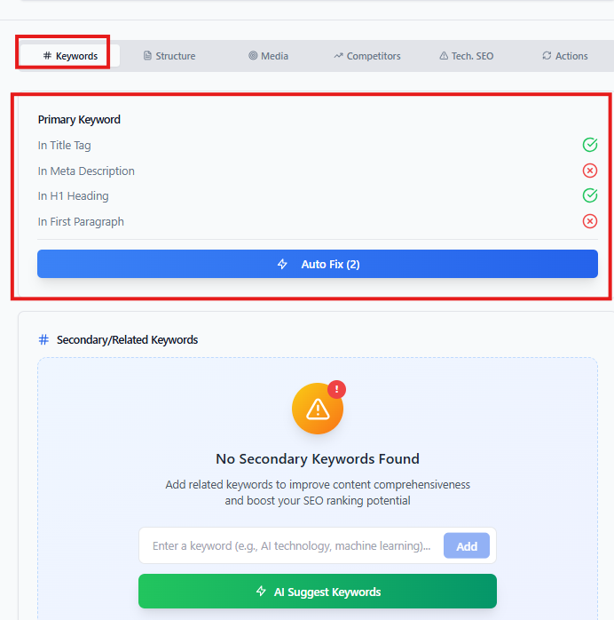Click the lightning bolt on Auto Fix
The width and height of the screenshot is (614, 620).
point(282,264)
